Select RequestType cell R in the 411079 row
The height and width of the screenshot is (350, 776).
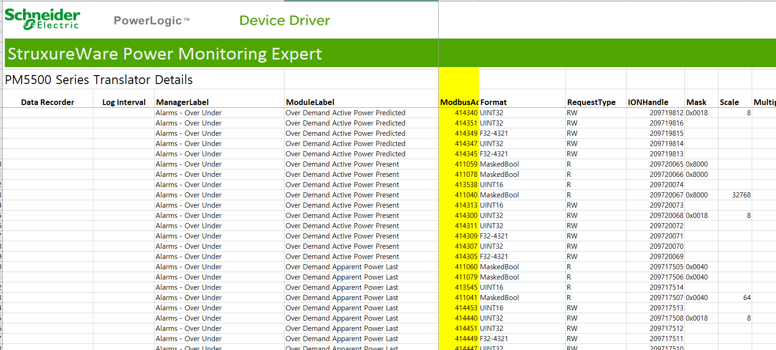(596, 277)
